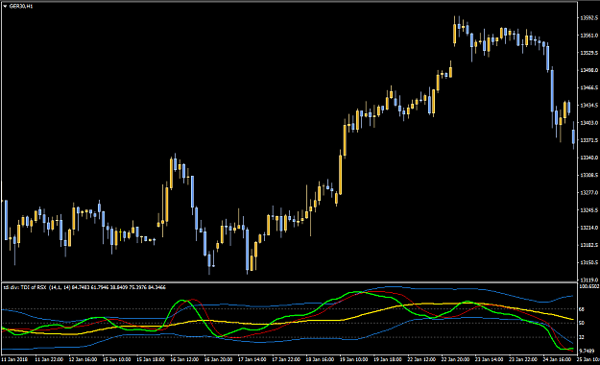Click the 32 level on indicator scale
Viewport: 600px width, 365px height.
(x=582, y=337)
